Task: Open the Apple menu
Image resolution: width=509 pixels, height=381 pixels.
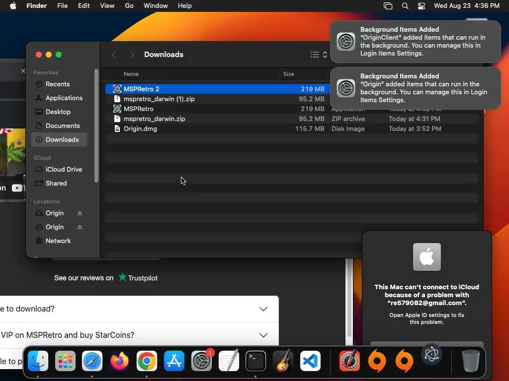Action: 13,6
